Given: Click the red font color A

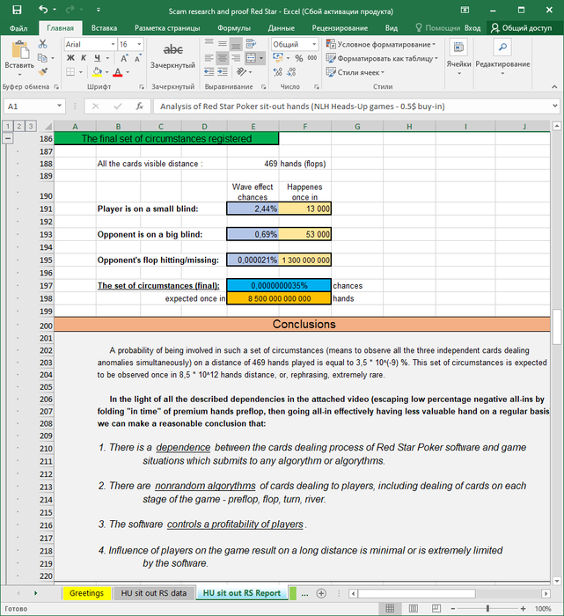Looking at the screenshot, I should [117, 72].
